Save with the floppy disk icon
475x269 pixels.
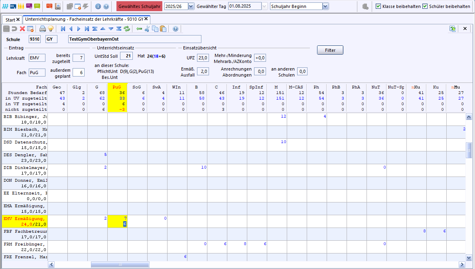click(x=6, y=29)
